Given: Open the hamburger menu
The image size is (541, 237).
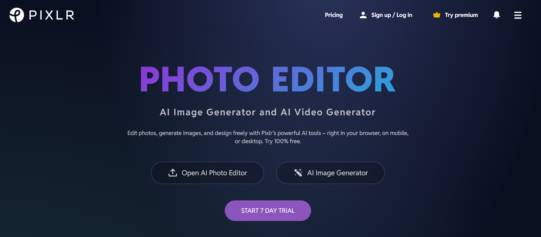Looking at the screenshot, I should [518, 15].
